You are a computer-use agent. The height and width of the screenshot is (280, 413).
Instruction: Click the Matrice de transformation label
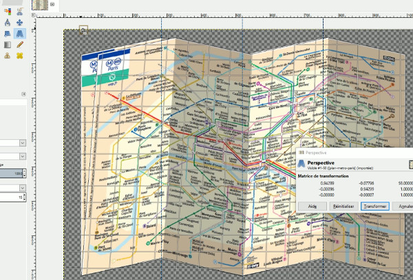tap(323, 176)
